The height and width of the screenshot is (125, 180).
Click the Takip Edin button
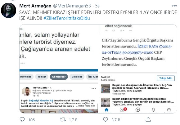point(166,78)
